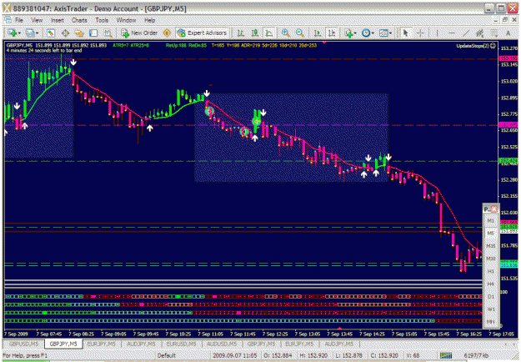Screen dimensions: 521x362
Task: Expand the Templates dropdown arrow
Action: [390, 33]
